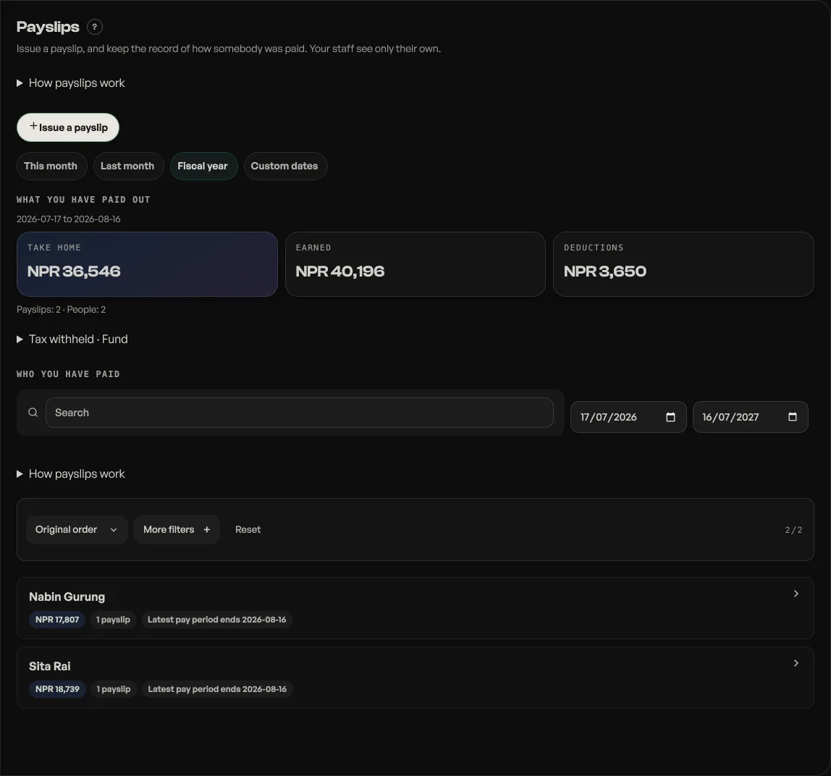This screenshot has width=831, height=776.
Task: Click Nabin Gurung's 1 payslip badge
Action: tap(113, 620)
